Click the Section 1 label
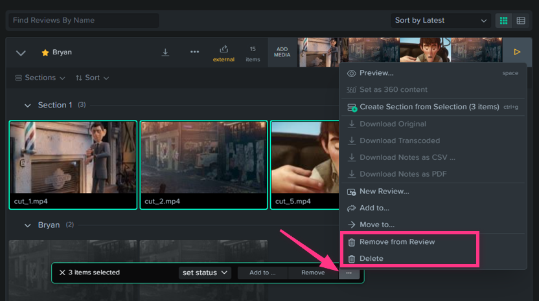This screenshot has height=301, width=539. [x=55, y=105]
